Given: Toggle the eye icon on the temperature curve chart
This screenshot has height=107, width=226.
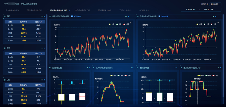Looking at the screenshot, I should coord(218,23).
